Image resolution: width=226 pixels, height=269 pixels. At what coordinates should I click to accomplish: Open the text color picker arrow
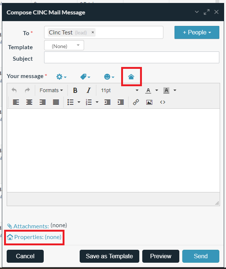click(157, 90)
